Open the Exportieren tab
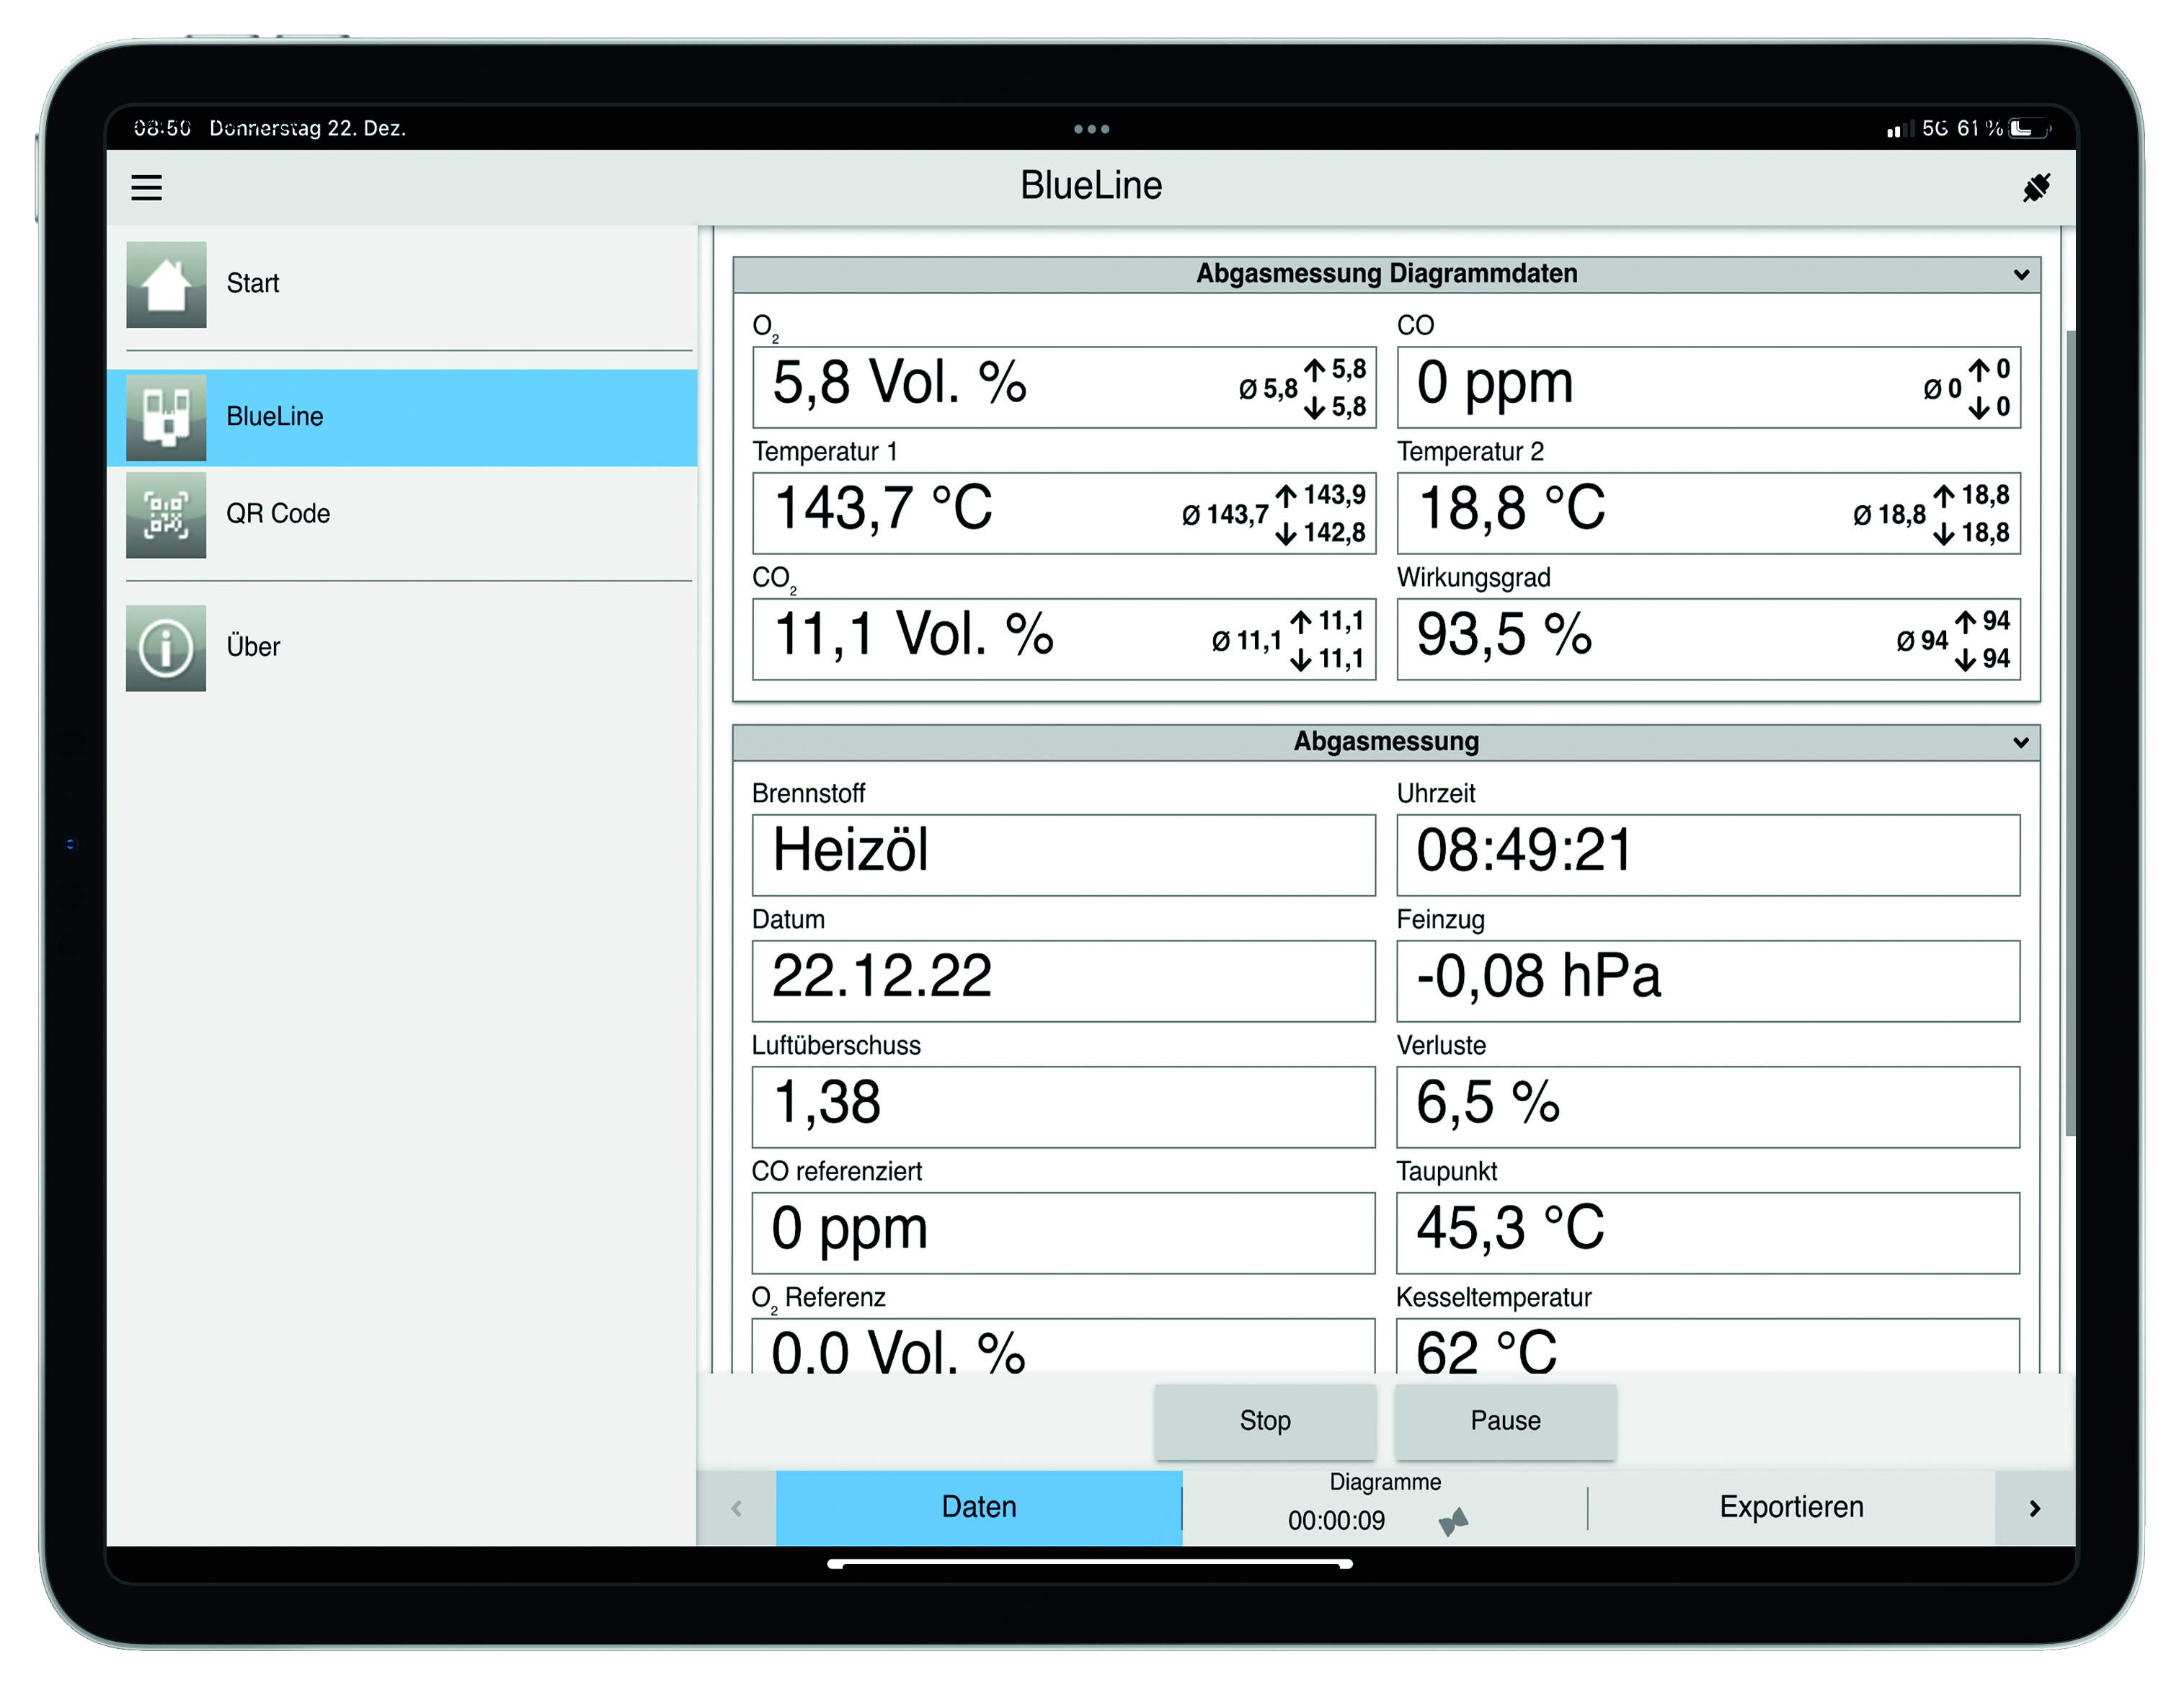Screen dimensions: 2184x1690 click(x=1790, y=1507)
